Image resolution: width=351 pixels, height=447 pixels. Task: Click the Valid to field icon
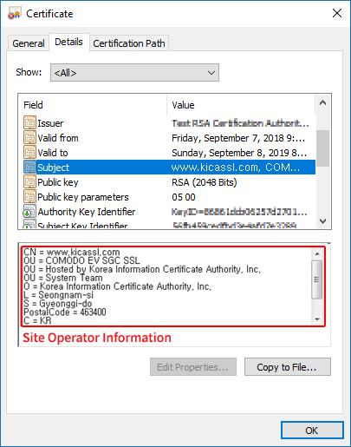coord(29,153)
